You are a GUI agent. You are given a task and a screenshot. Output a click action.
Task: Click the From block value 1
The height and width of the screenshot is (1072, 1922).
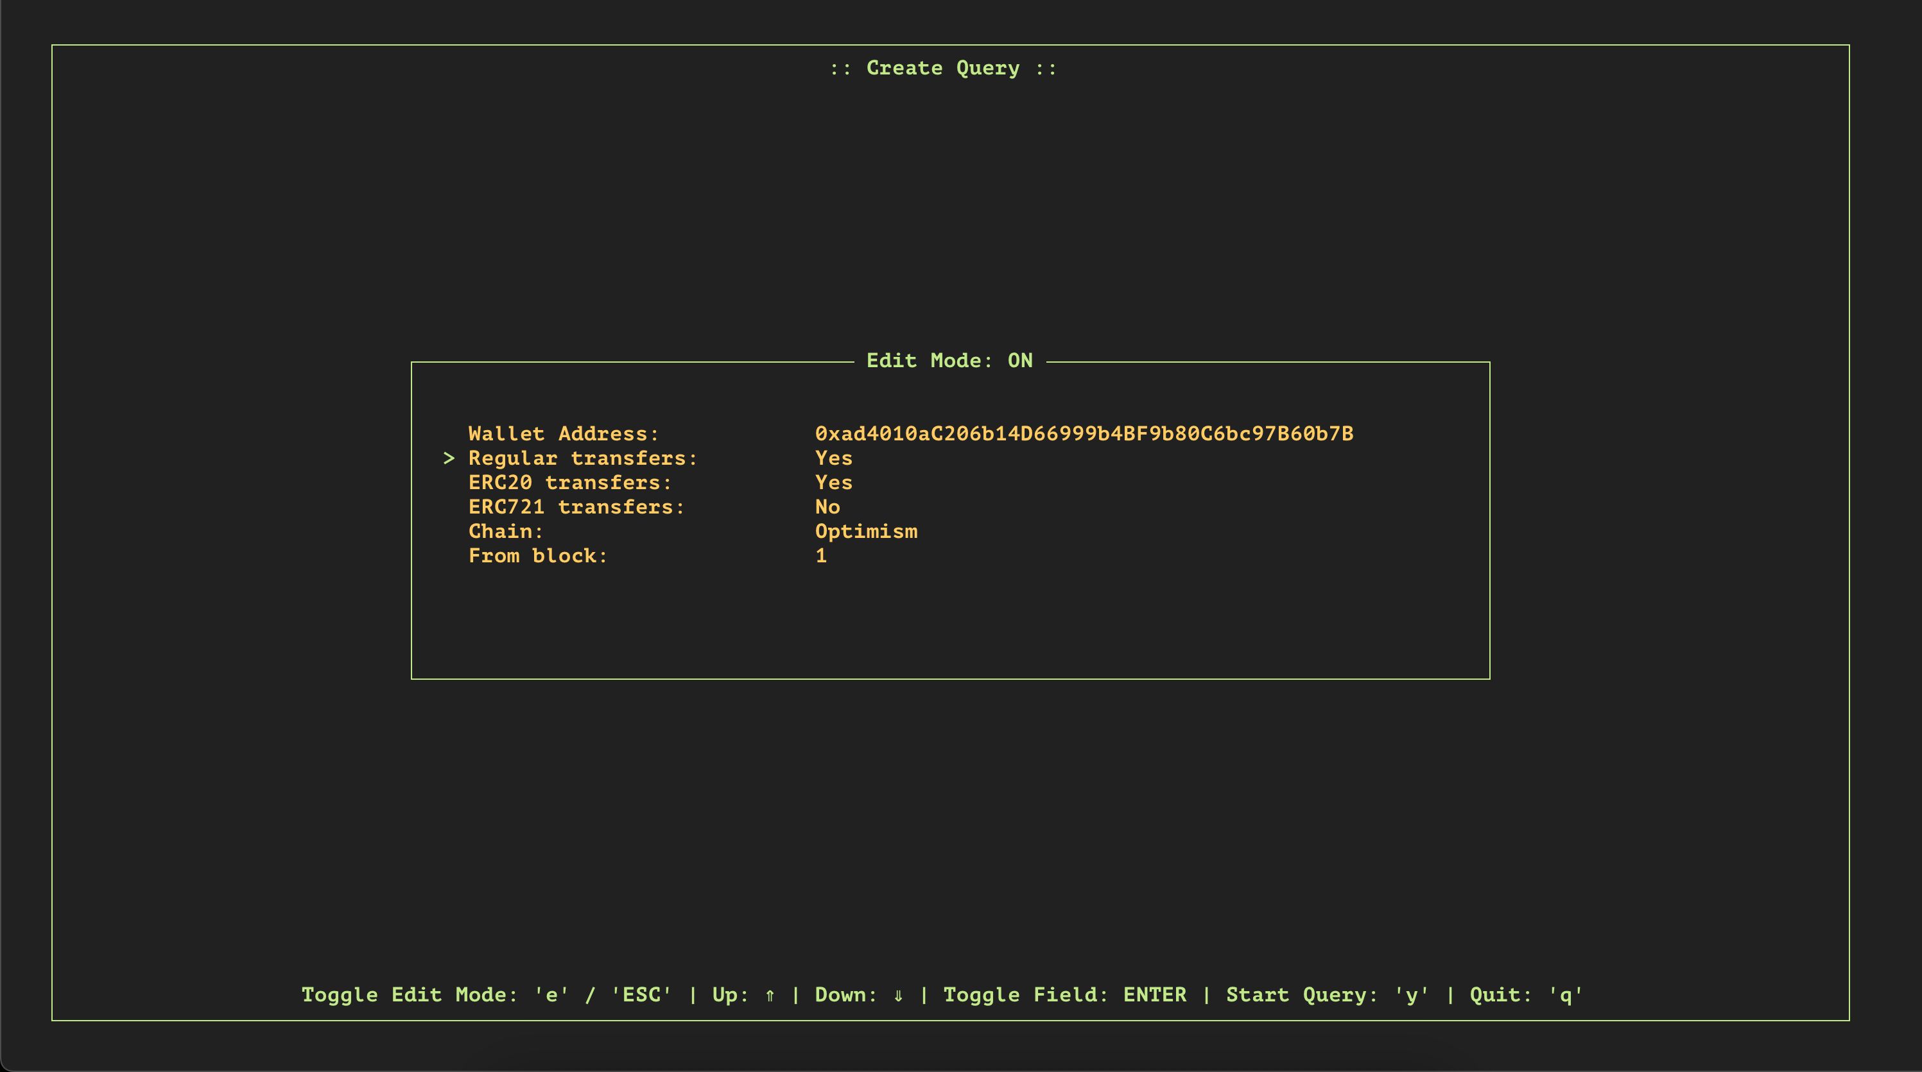click(x=820, y=556)
